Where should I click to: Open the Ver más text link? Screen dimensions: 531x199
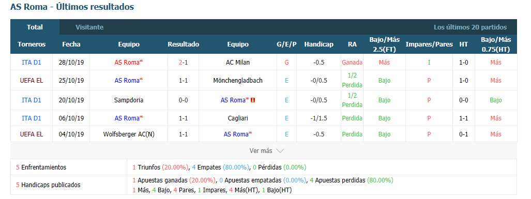(261, 151)
